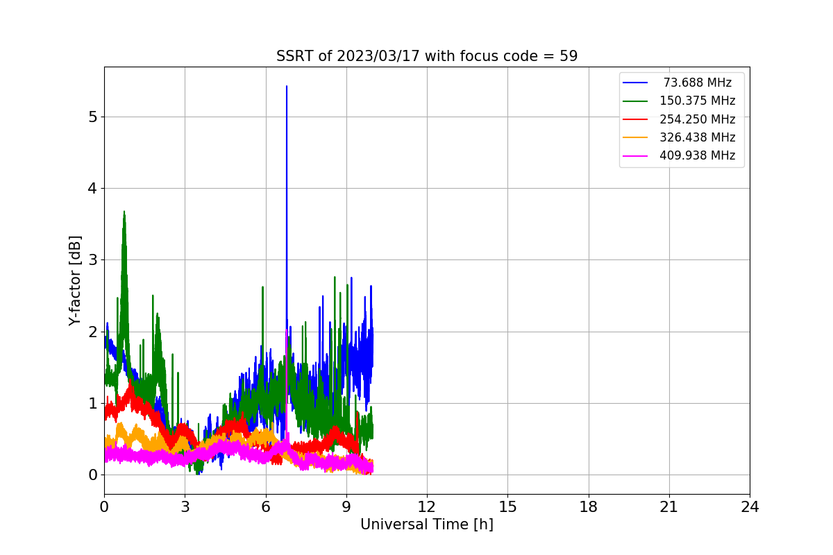Image resolution: width=833 pixels, height=555 pixels.
Task: Click y-axis tick label 5
Action: pos(92,117)
